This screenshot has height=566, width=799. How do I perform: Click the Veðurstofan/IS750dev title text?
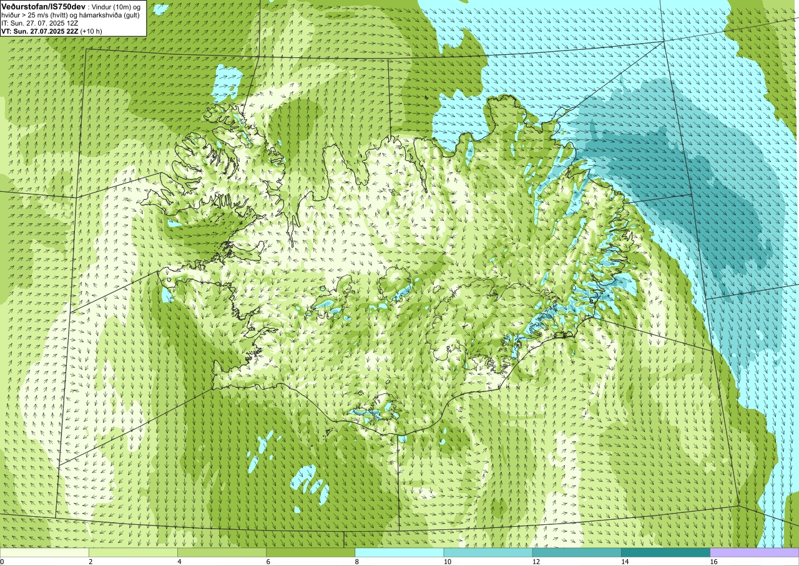(43, 6)
